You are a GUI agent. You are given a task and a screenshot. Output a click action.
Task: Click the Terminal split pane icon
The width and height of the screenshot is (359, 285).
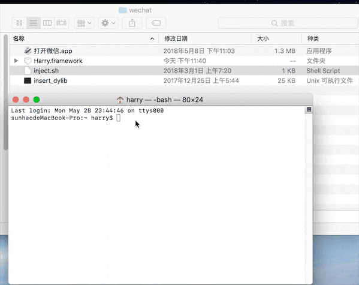coord(309,110)
